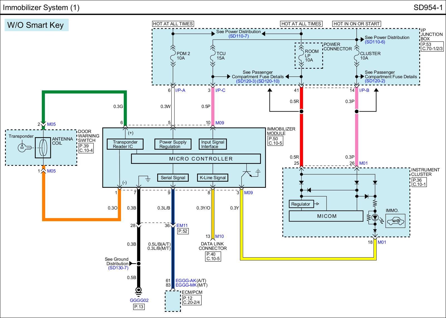Open the SD130-7 ground distribution link
446x318 pixels.
118,268
